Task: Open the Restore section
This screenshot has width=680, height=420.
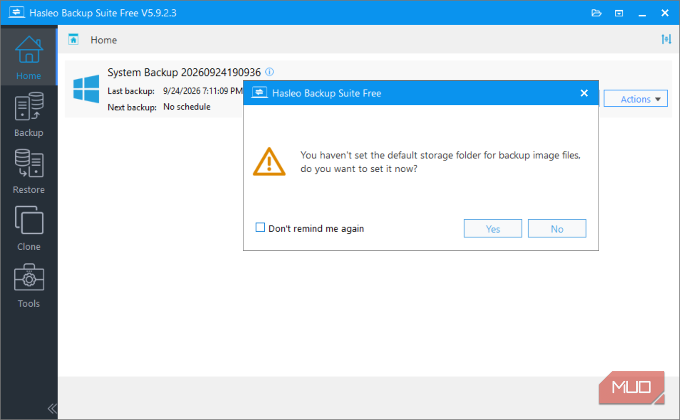Action: coord(29,171)
